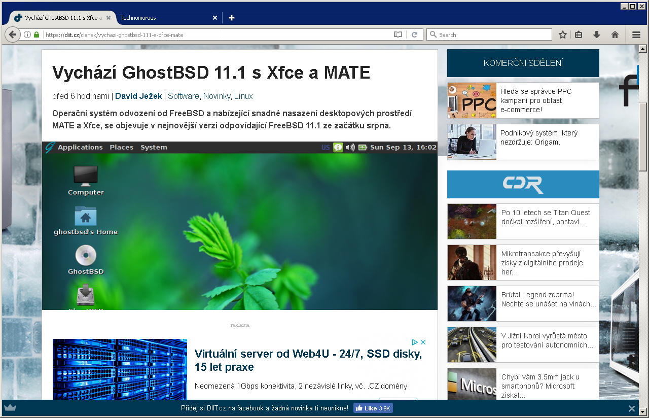649x418 pixels.
Task: Bookmark this page with the star icon
Action: tap(563, 34)
